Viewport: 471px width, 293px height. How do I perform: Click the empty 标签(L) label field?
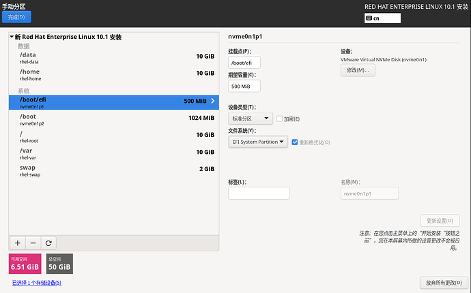coord(259,193)
